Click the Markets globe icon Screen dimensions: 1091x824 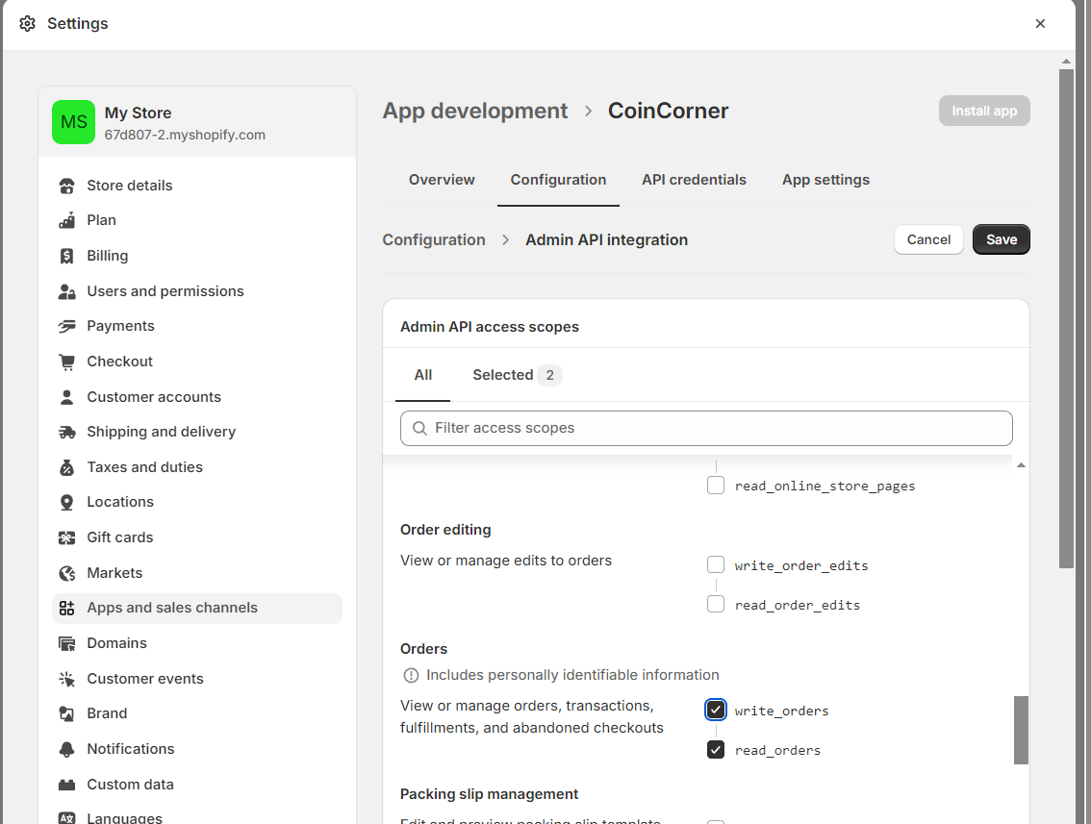[66, 573]
